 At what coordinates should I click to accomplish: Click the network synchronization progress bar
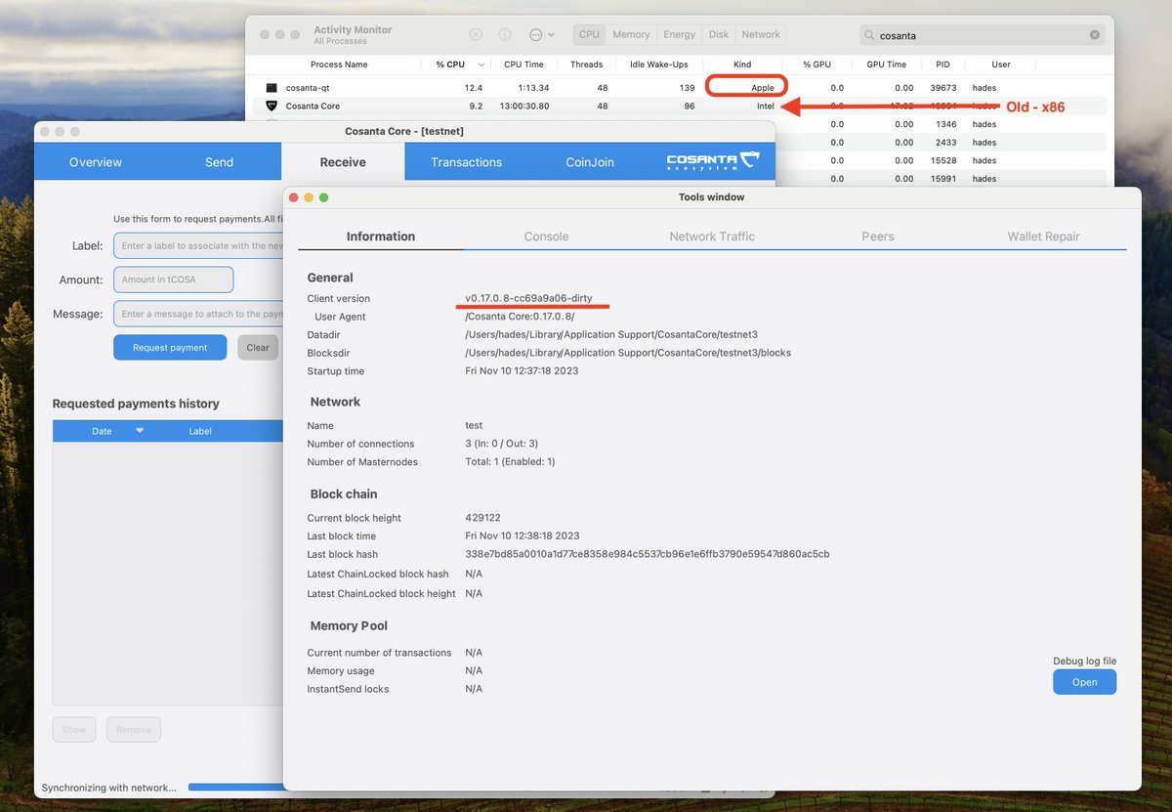pyautogui.click(x=235, y=787)
